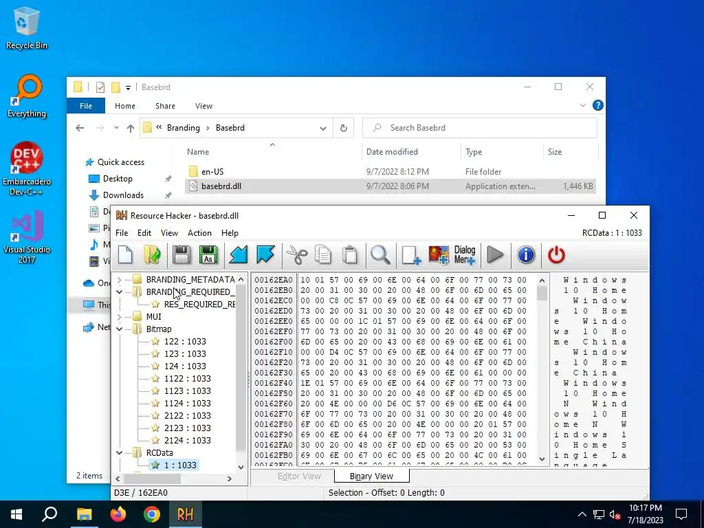Select the Visual Studio 2017 desktop icon

click(27, 237)
